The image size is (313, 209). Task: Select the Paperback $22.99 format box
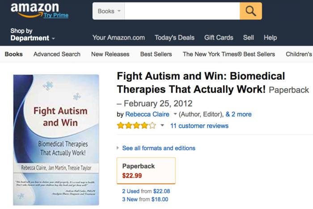(146, 171)
